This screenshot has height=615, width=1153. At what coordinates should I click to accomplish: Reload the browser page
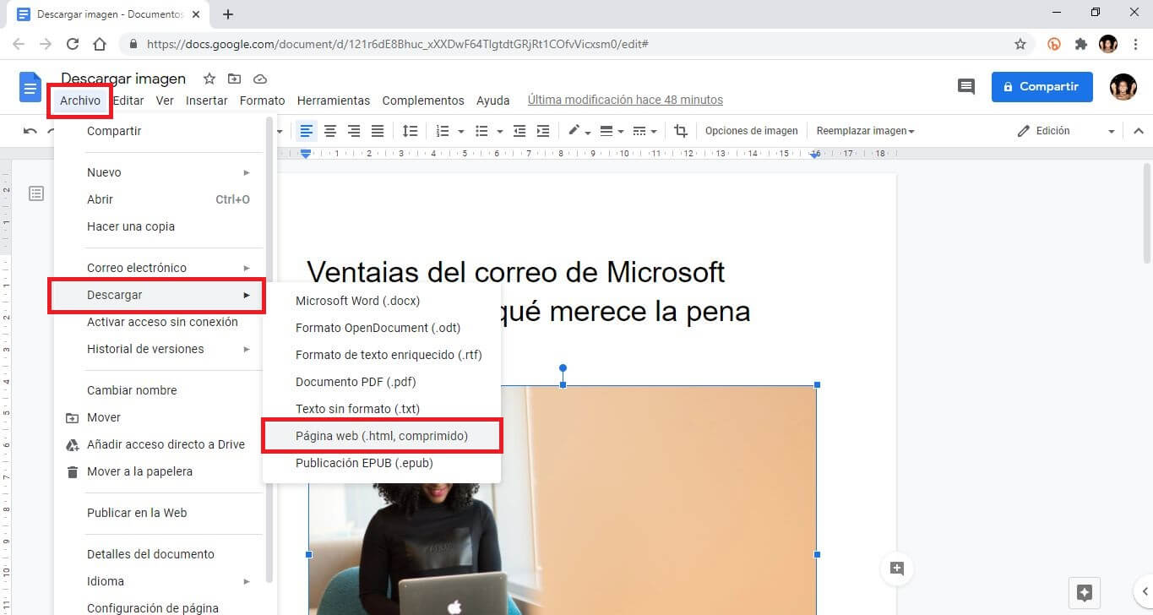tap(73, 44)
